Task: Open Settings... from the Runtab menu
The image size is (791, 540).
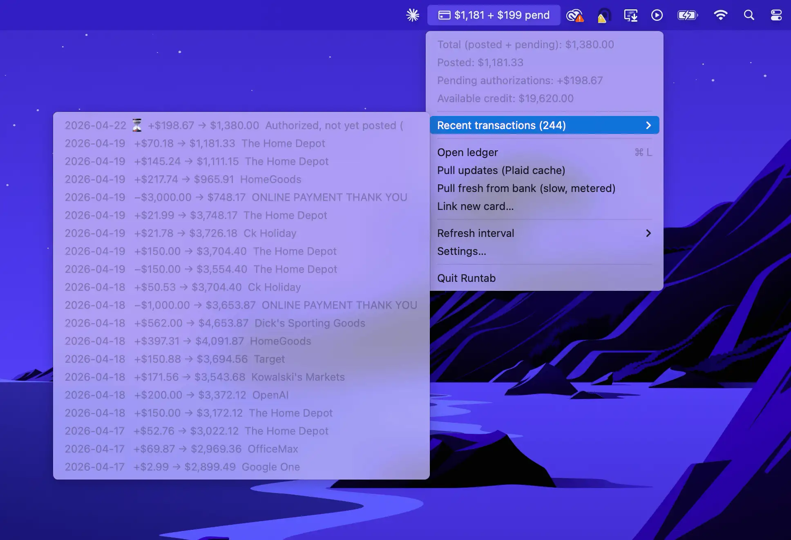Action: [x=461, y=251]
